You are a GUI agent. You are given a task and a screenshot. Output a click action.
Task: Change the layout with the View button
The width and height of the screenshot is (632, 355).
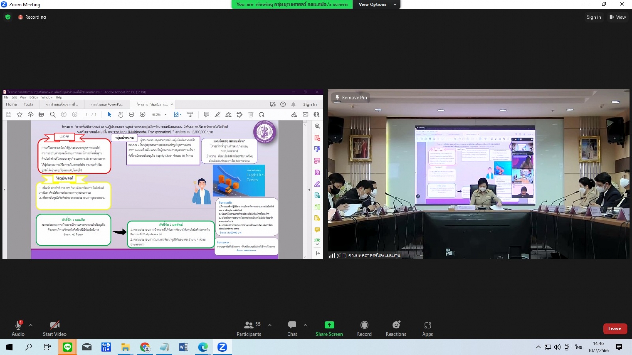pyautogui.click(x=618, y=17)
